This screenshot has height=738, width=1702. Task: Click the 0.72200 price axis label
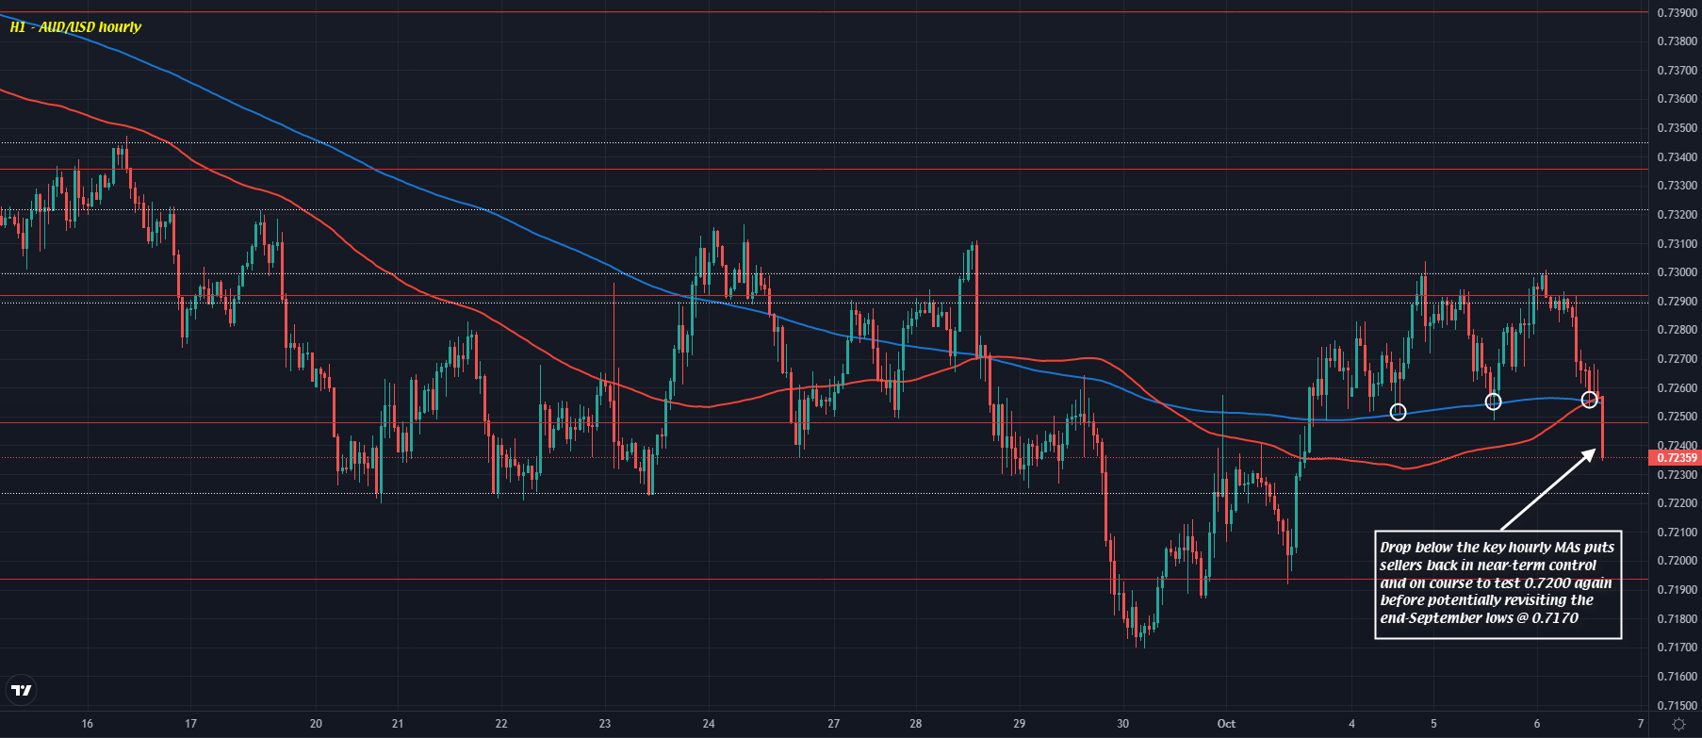coord(1677,503)
